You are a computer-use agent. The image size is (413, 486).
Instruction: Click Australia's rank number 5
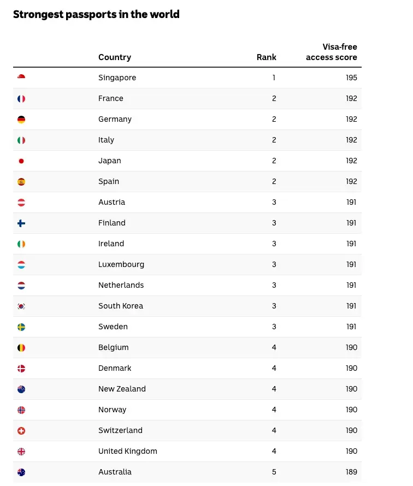point(274,472)
